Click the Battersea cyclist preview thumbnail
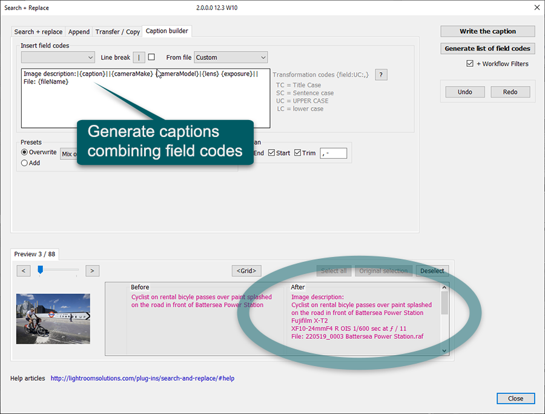545x414 pixels. [x=53, y=319]
